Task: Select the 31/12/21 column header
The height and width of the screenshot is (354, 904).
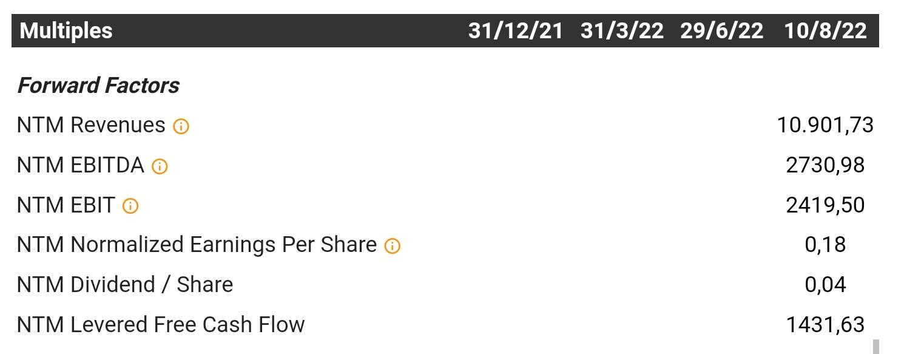Action: coord(516,31)
